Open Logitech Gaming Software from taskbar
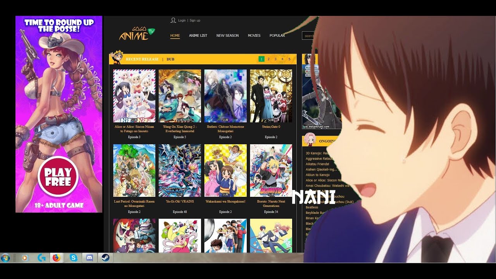 click(41, 258)
